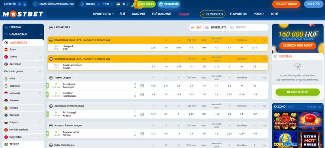
Task: Click the India flag icon in sidebar
Action: pos(6,78)
